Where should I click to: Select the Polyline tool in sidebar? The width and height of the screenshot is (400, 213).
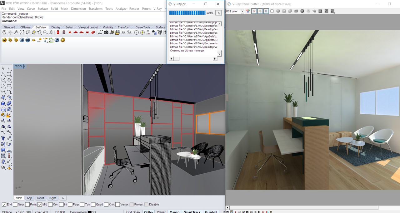coord(3,74)
